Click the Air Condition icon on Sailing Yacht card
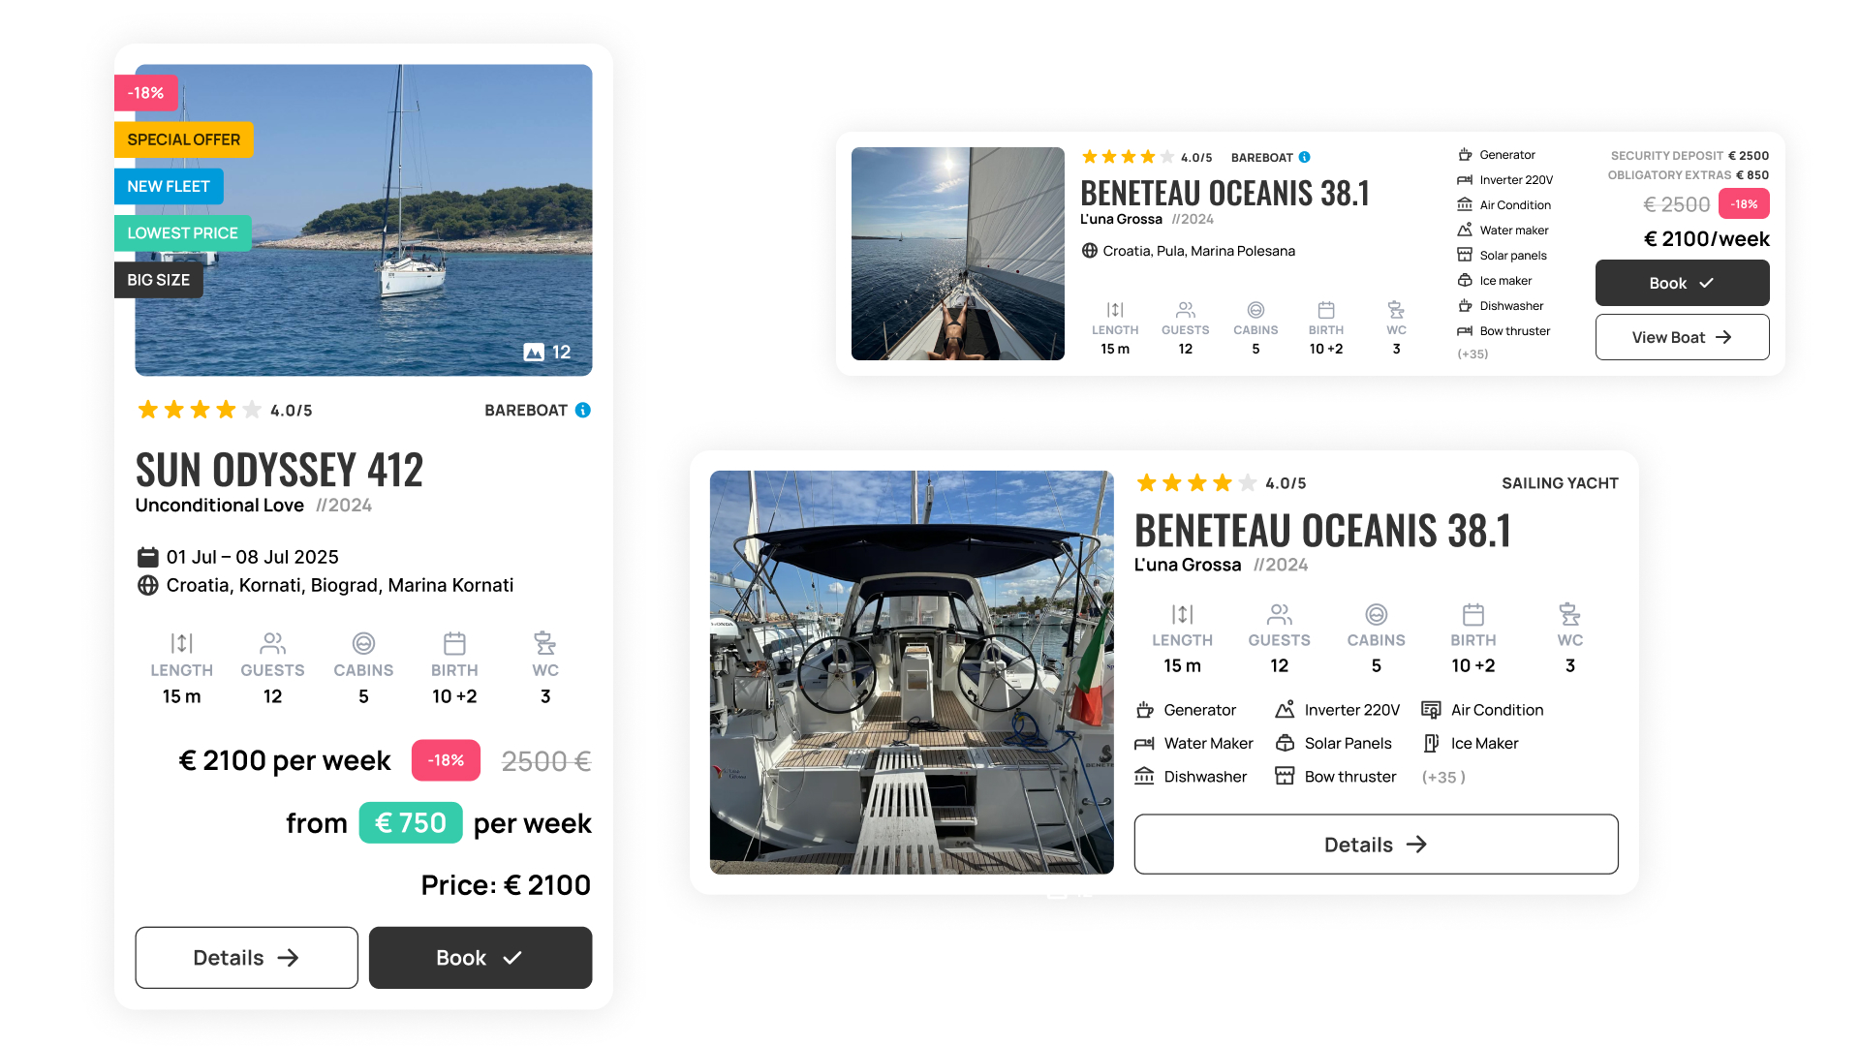The height and width of the screenshot is (1046, 1860). (1431, 710)
